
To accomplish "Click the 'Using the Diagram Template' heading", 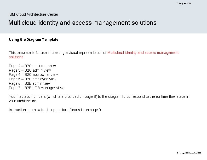I will point(33,39).
